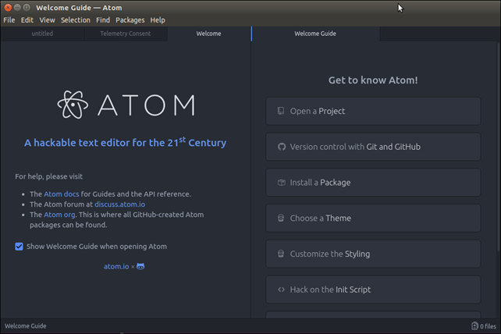Switch to the untitled tab

[42, 34]
